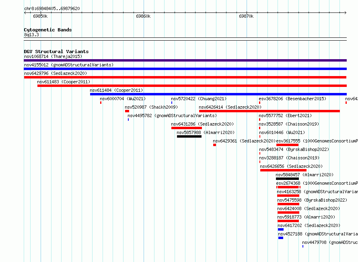Open nsv5475598 (ByrskaBishop2022) variant label
358x262 pixels.
click(312, 200)
